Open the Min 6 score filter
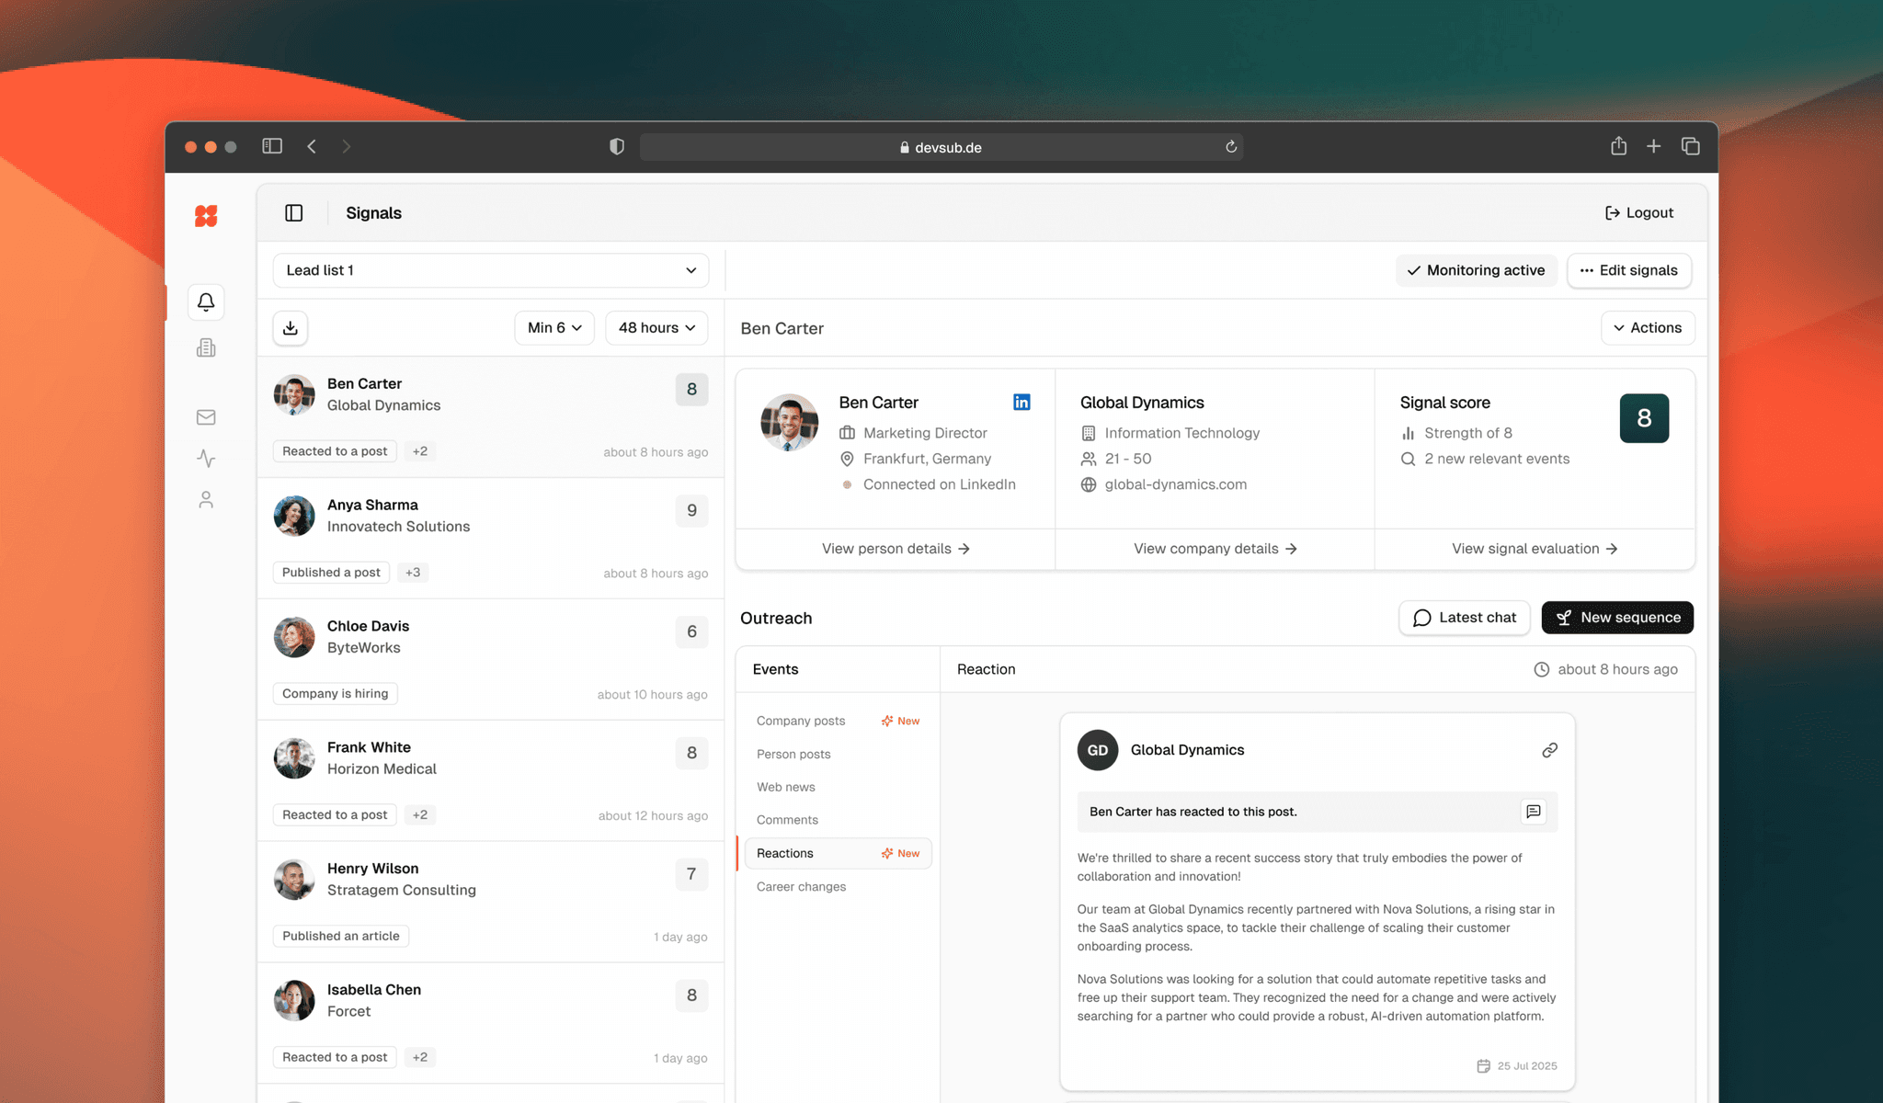1883x1103 pixels. 554,328
